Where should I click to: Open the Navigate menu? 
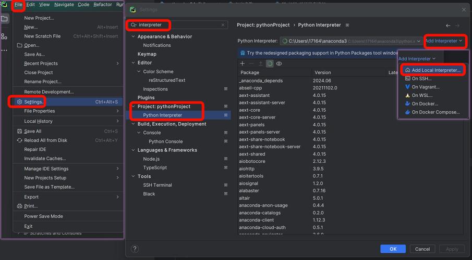(64, 5)
